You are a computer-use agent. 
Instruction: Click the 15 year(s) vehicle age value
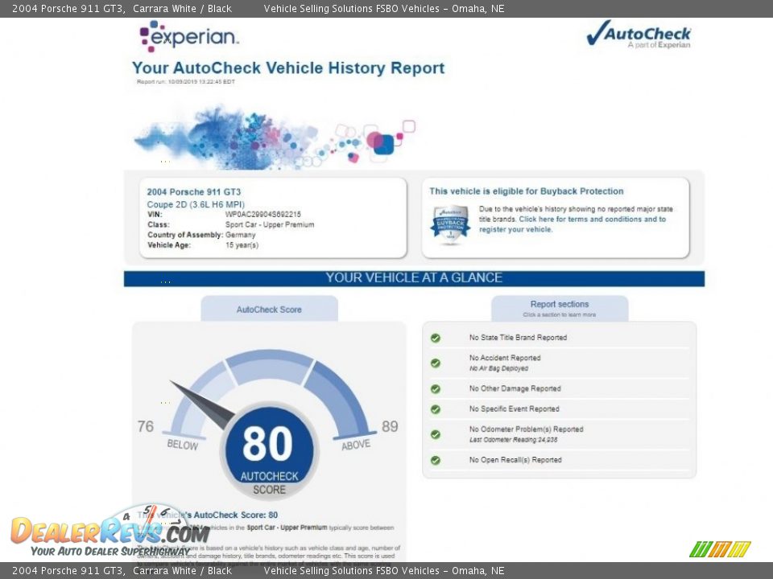(242, 245)
